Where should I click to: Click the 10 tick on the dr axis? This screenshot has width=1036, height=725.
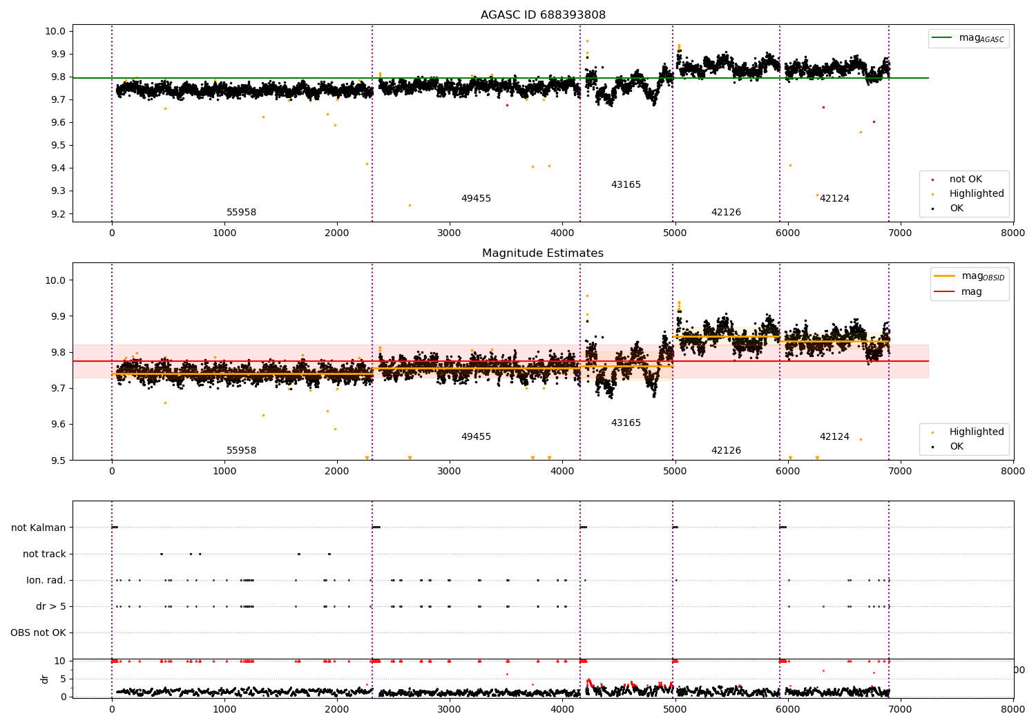click(x=60, y=661)
